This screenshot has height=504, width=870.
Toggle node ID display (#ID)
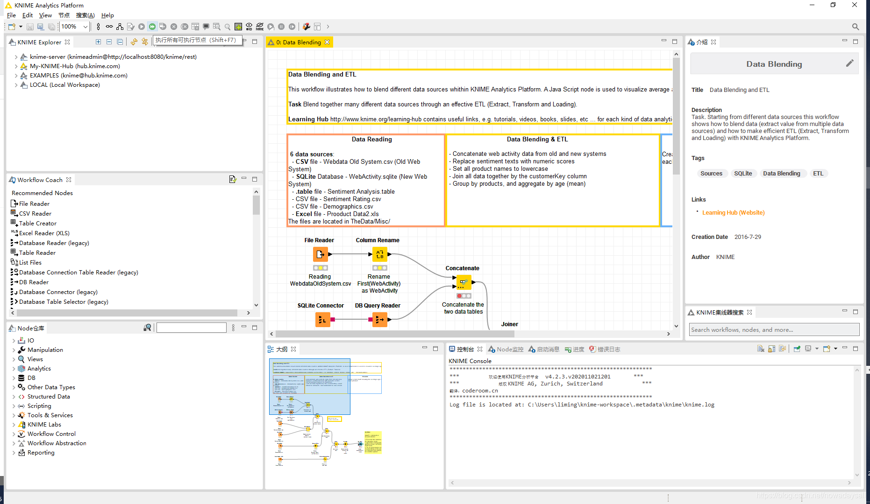coord(249,27)
